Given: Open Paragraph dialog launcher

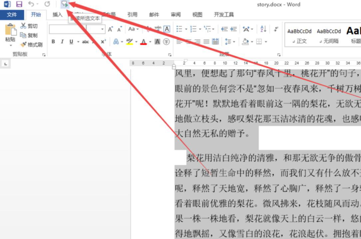Looking at the screenshot, I should coord(279,55).
